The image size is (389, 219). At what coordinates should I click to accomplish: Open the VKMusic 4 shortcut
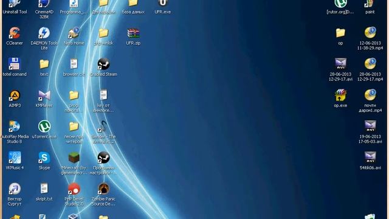click(x=15, y=158)
